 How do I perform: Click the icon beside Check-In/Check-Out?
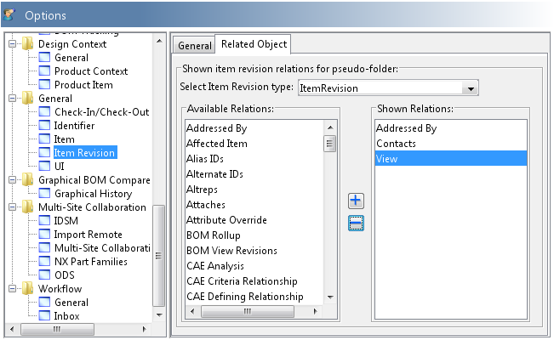[43, 112]
